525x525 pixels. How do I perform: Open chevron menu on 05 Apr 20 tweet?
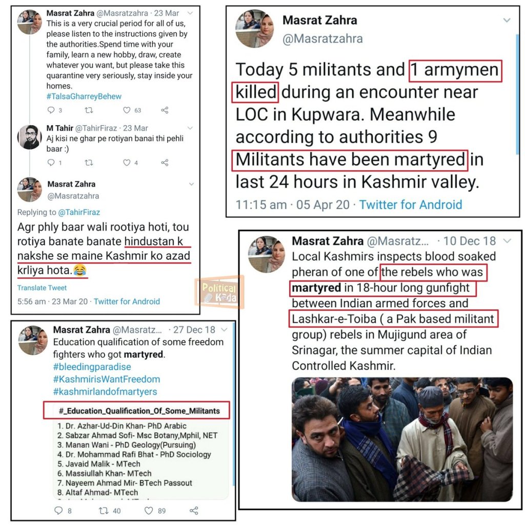tap(507, 20)
